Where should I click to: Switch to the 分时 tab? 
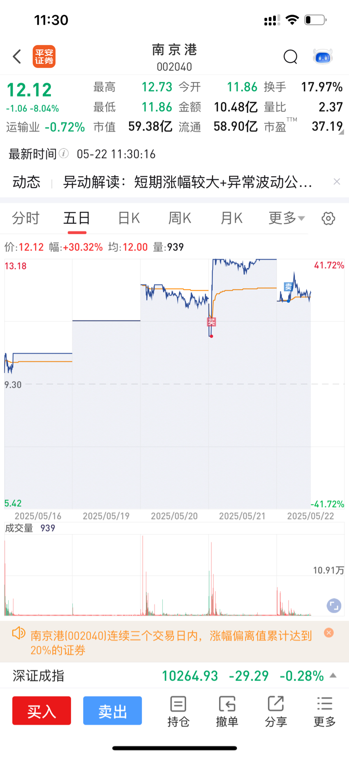(x=25, y=218)
